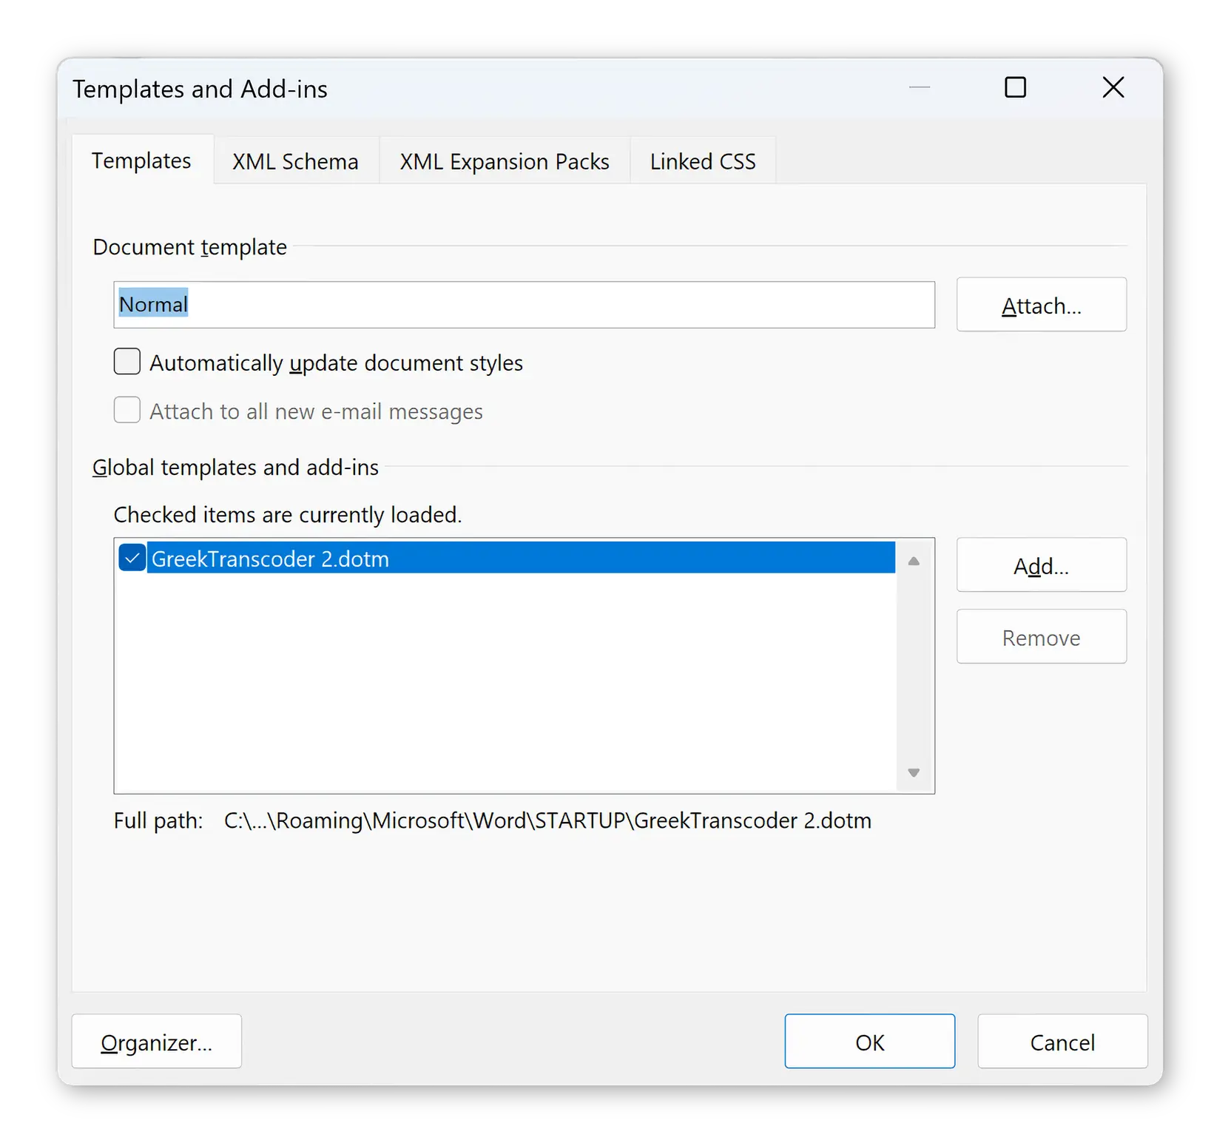Screen dimensions: 1231x1143
Task: Toggle Attach to all new e-mail messages
Action: pyautogui.click(x=127, y=410)
